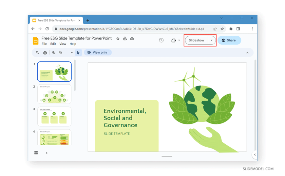This screenshot has width=285, height=176.
Task: Open the Edit menu
Action: pyautogui.click(x=53, y=44)
